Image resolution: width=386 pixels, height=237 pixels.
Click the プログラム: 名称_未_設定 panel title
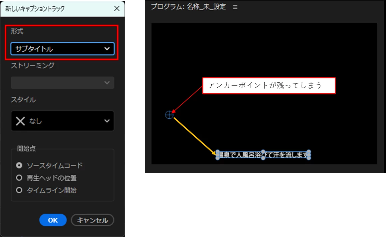coord(188,7)
